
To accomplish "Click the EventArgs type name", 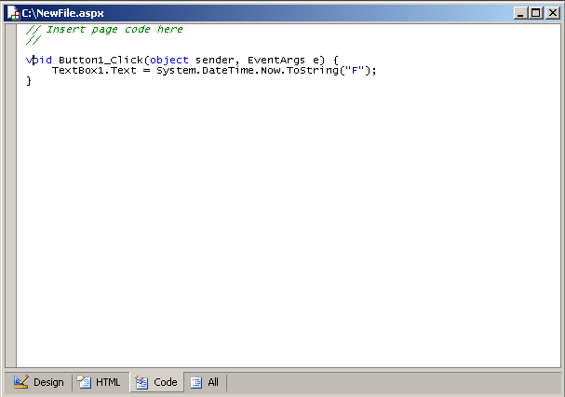I will click(276, 61).
